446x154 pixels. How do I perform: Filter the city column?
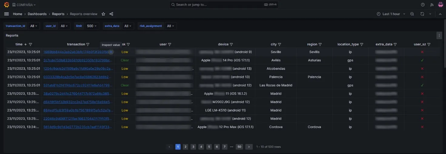coord(279,44)
